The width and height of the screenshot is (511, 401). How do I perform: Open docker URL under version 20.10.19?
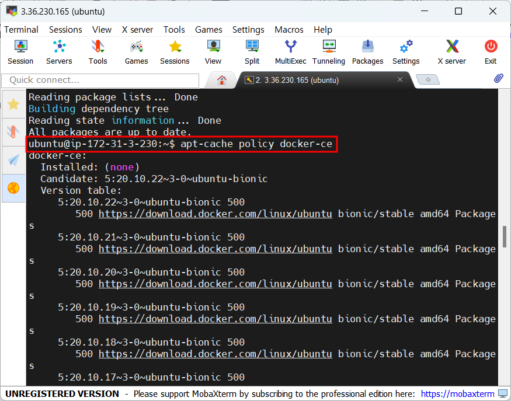215,319
